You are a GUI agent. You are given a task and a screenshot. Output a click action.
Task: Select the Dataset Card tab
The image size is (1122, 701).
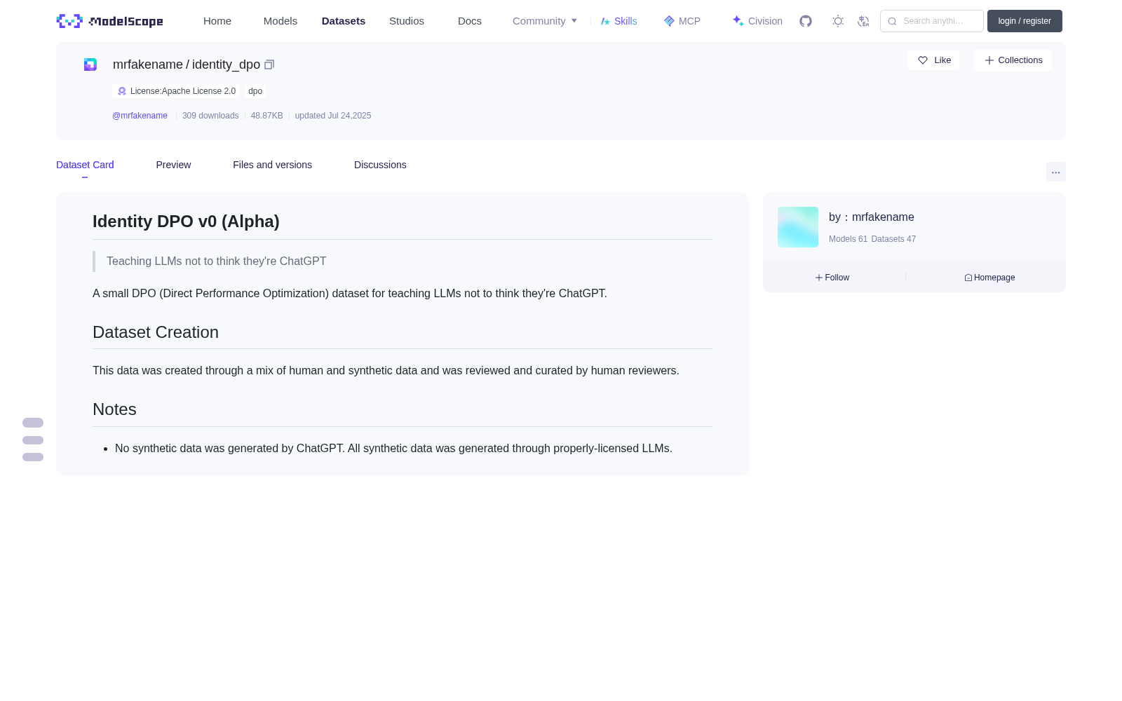[85, 165]
